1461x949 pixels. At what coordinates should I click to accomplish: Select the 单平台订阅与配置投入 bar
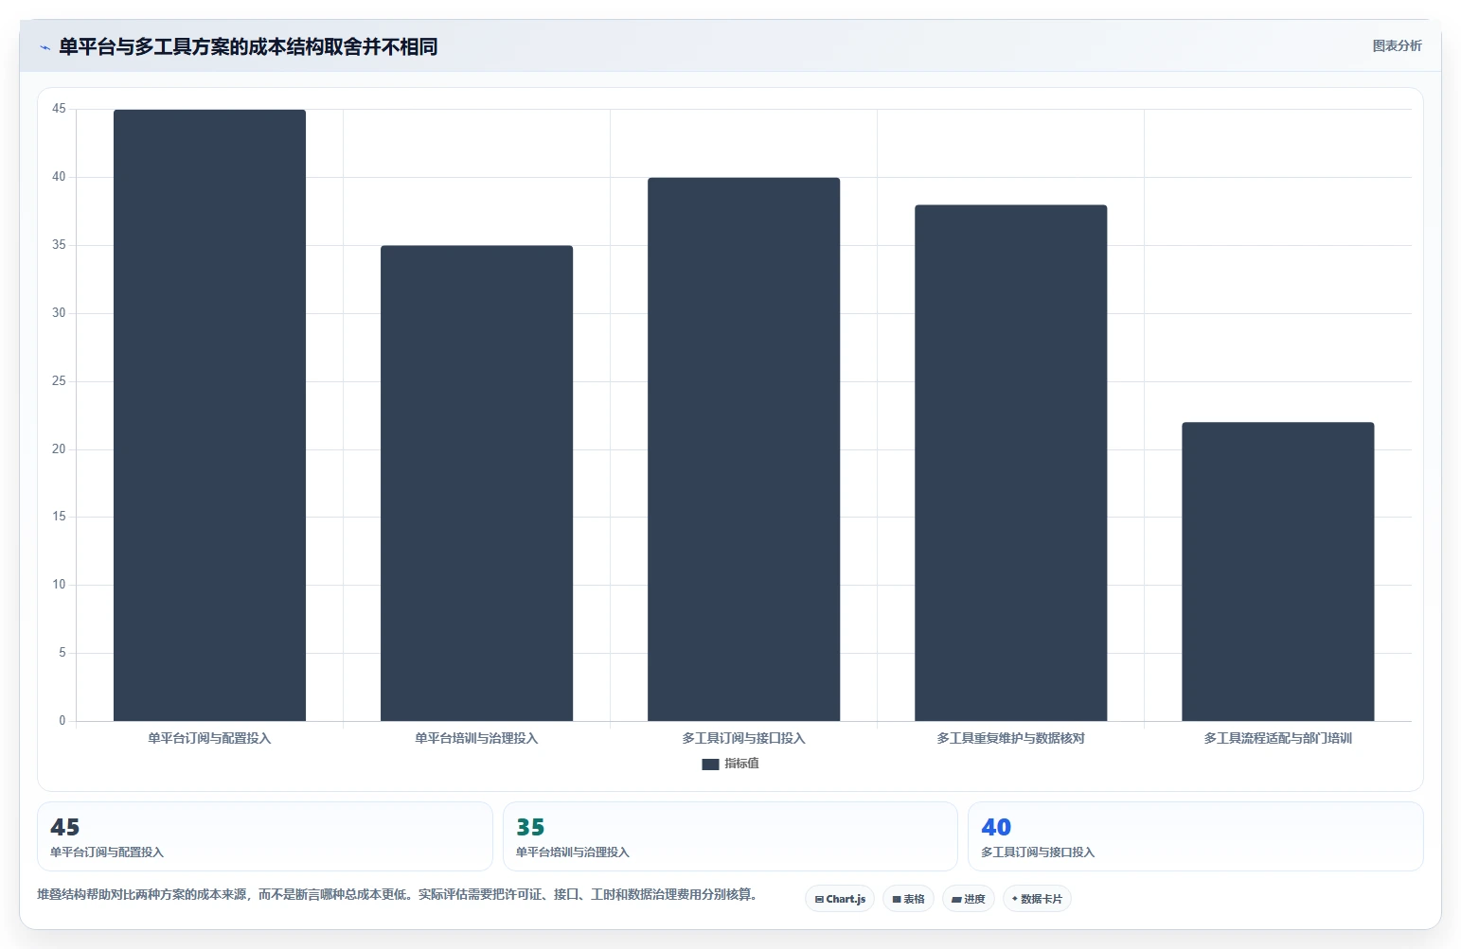pos(209,415)
